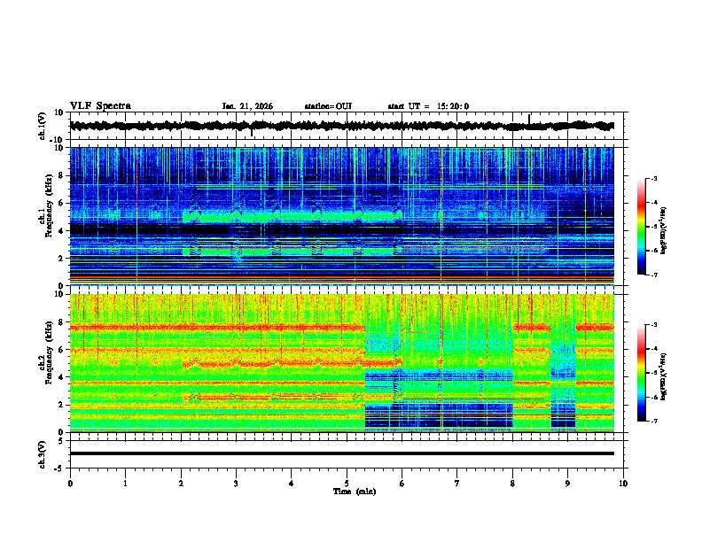Click the date label 'Jan. 21, 2026'
The image size is (702, 542).
(x=247, y=106)
